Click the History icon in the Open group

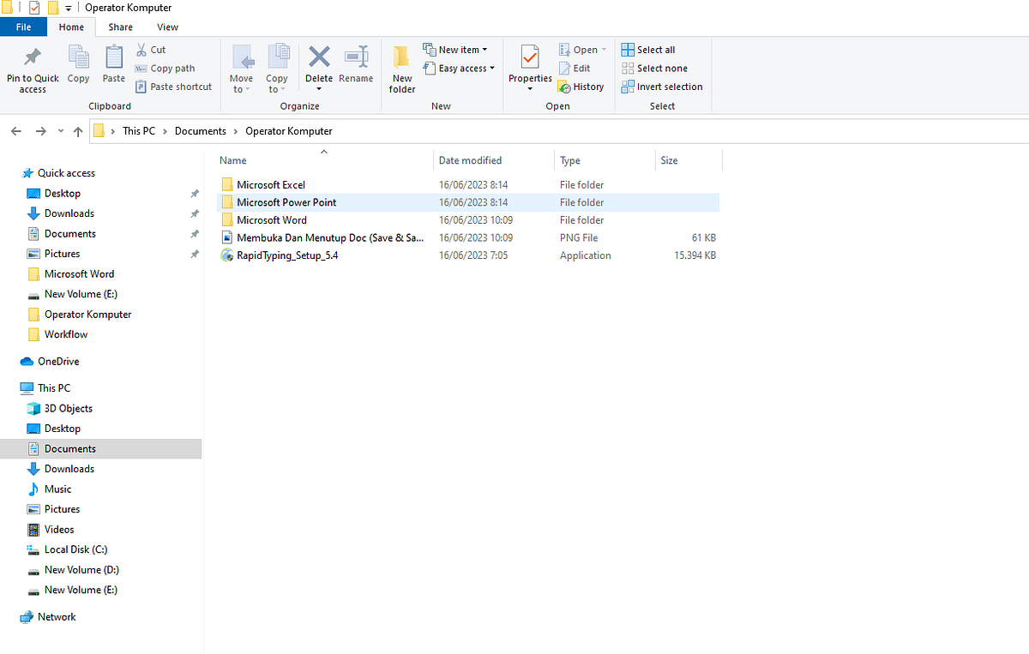(581, 86)
